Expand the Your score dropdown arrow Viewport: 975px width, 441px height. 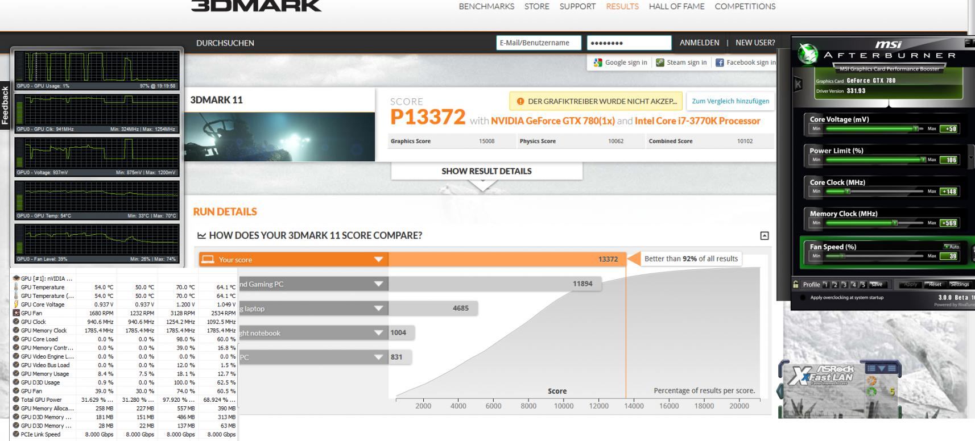point(378,260)
